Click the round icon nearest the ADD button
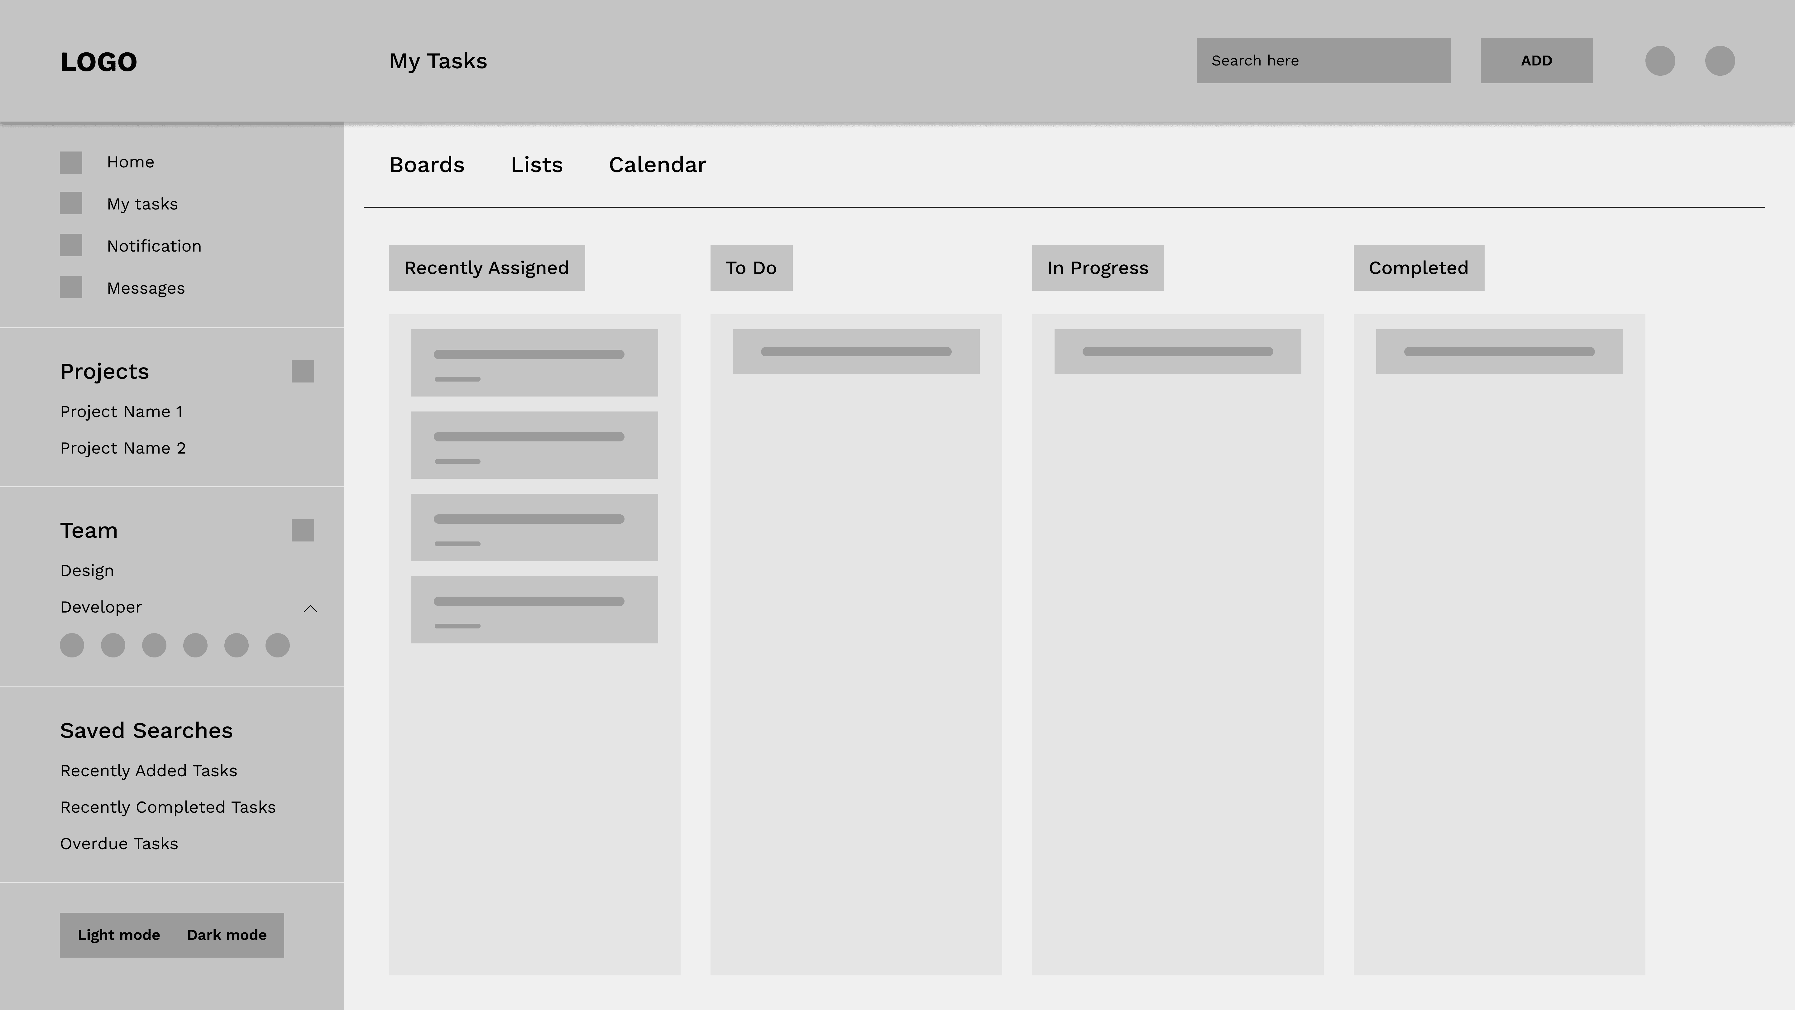 (x=1660, y=61)
